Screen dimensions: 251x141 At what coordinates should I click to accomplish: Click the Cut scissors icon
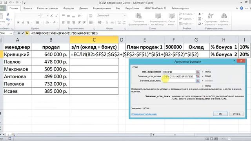[8, 14]
